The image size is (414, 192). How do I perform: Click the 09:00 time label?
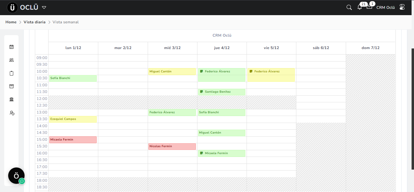42,58
